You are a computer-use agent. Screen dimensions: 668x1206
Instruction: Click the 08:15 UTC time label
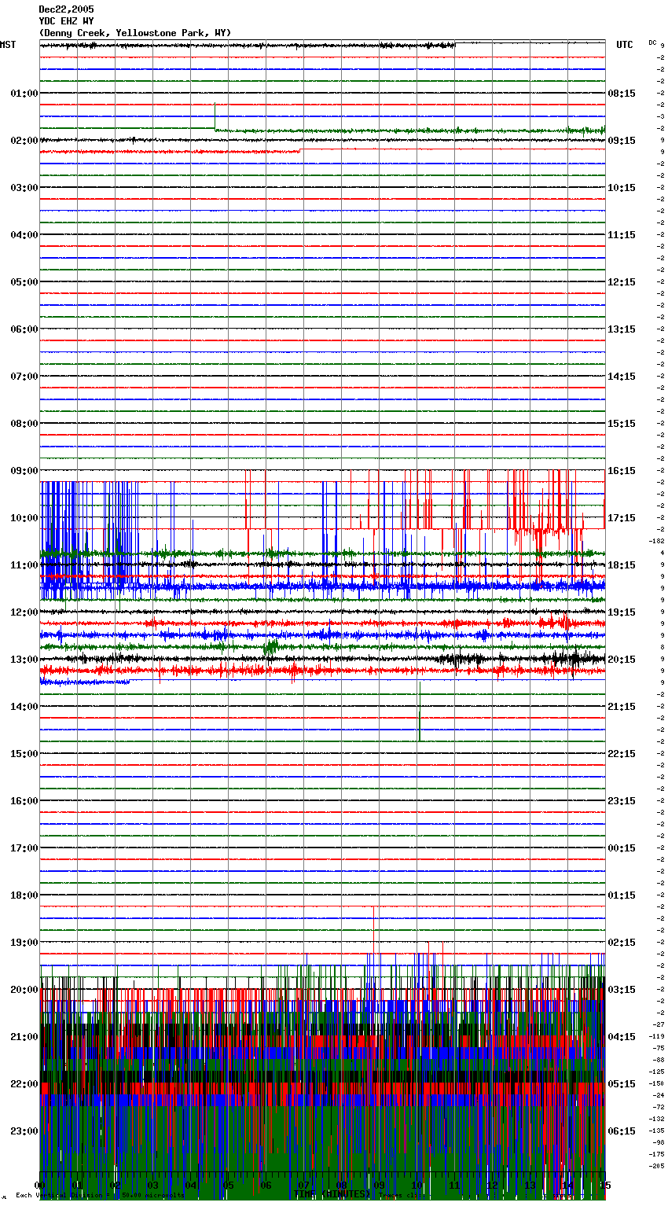click(x=622, y=94)
